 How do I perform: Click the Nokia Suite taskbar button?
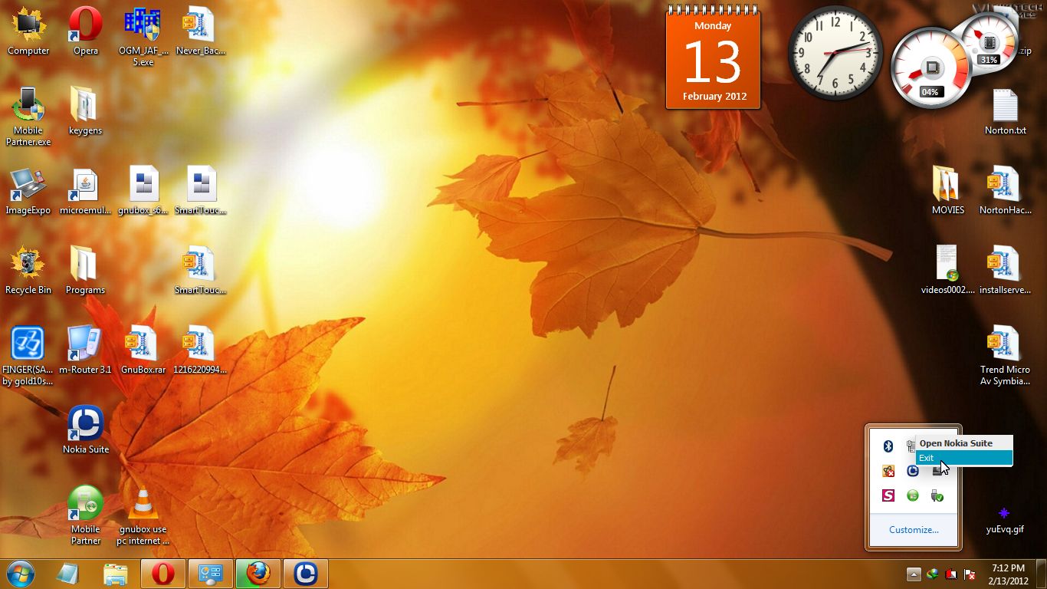pos(305,573)
